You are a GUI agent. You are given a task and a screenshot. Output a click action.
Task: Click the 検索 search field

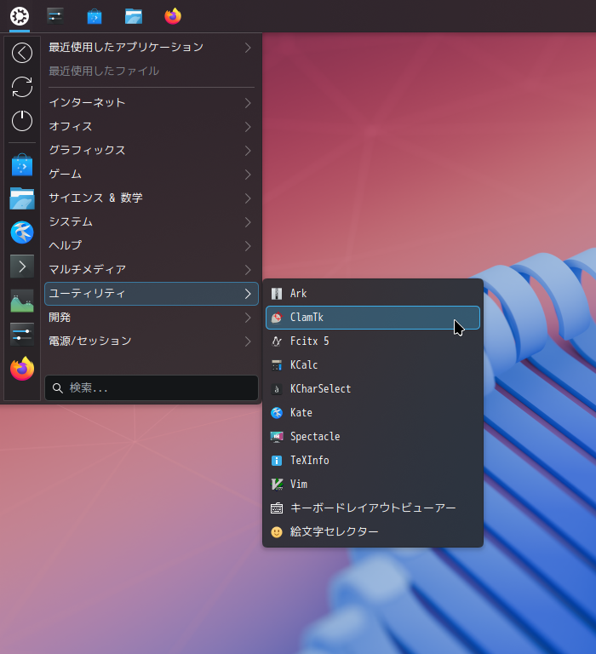point(152,388)
